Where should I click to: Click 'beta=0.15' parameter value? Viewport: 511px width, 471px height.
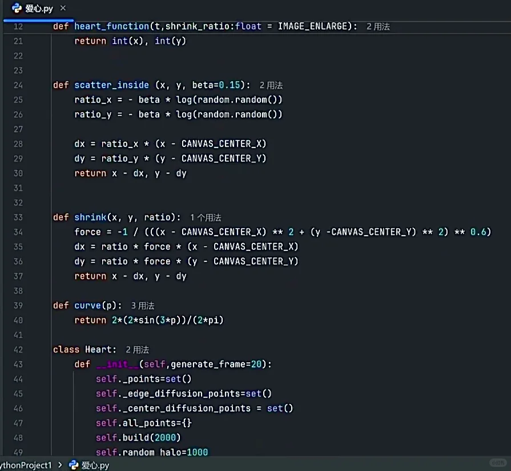[216, 85]
